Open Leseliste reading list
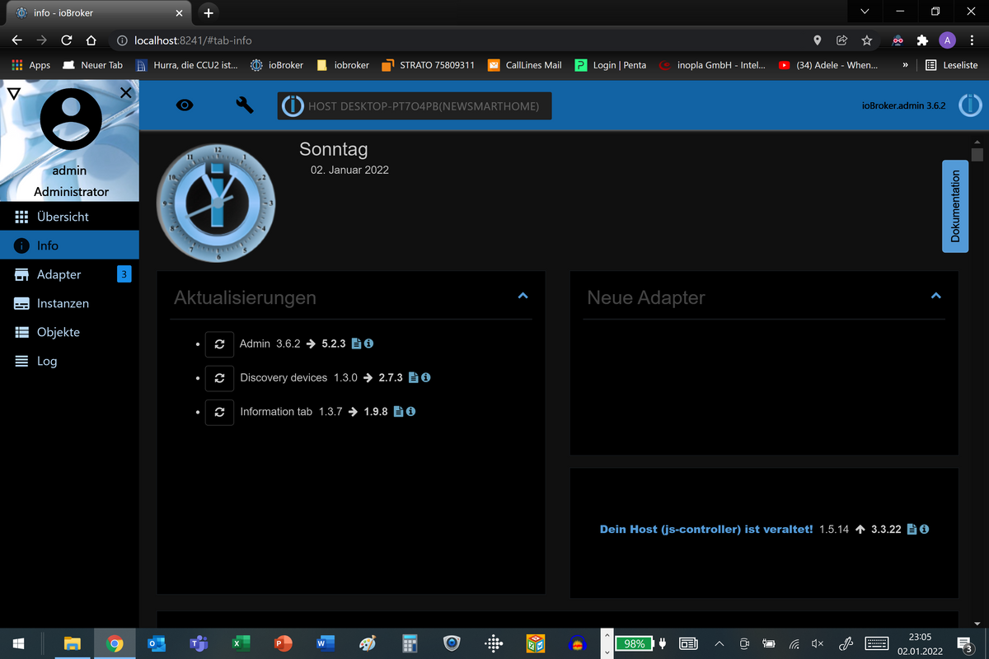 pyautogui.click(x=951, y=64)
